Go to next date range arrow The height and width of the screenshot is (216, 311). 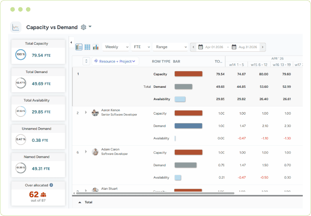point(263,47)
